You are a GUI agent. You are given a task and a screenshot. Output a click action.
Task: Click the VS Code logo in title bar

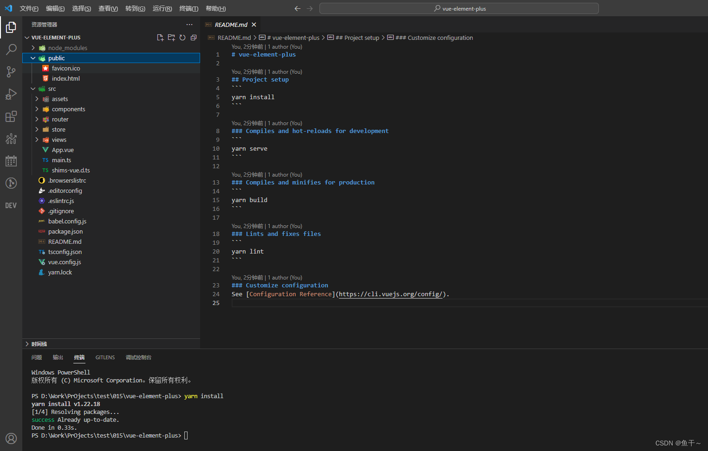coord(8,8)
